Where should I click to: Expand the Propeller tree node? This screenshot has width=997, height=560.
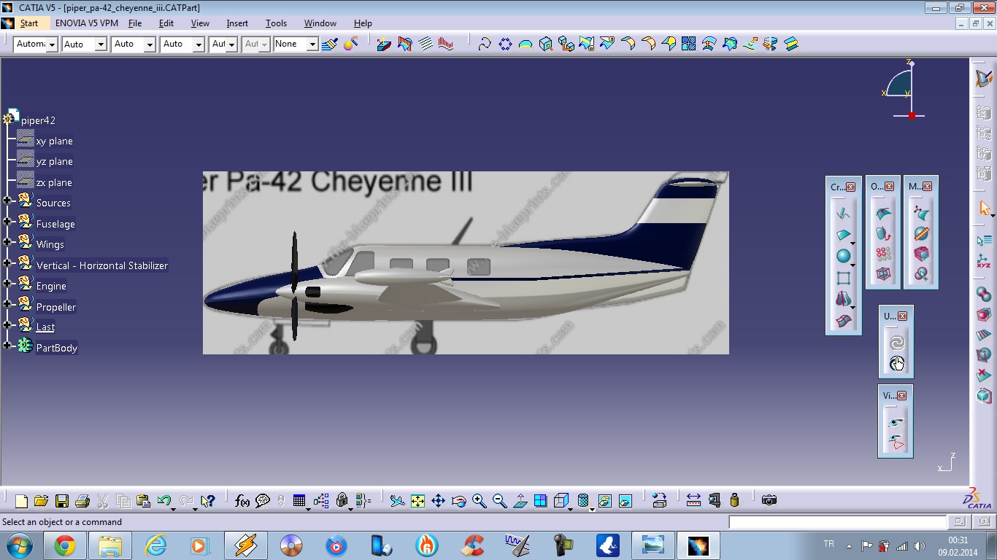7,304
